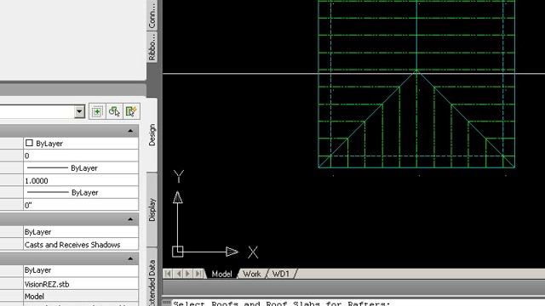
Task: Go to first layout tab arrow
Action: pyautogui.click(x=168, y=274)
